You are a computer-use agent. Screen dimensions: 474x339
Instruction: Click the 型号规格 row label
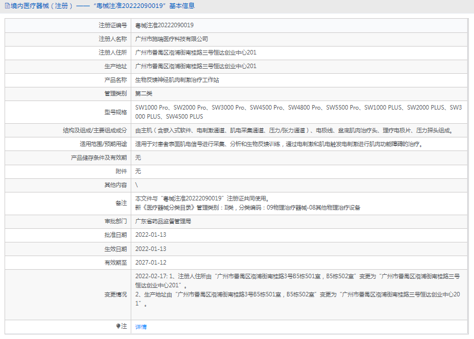click(x=116, y=112)
